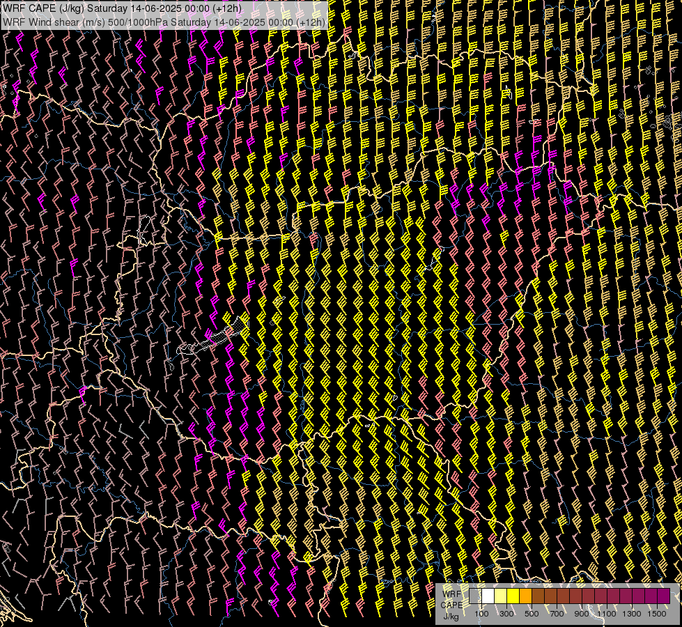
Task: Click the 100 legend label
Action: 481,614
